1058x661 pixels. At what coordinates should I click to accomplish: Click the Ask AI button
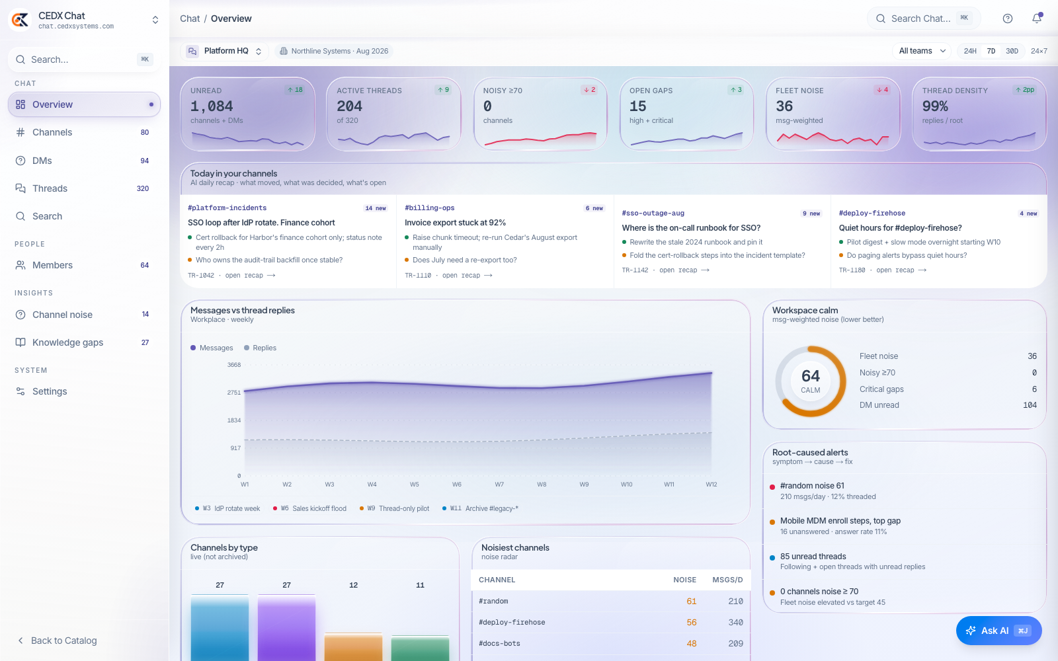[x=998, y=631]
